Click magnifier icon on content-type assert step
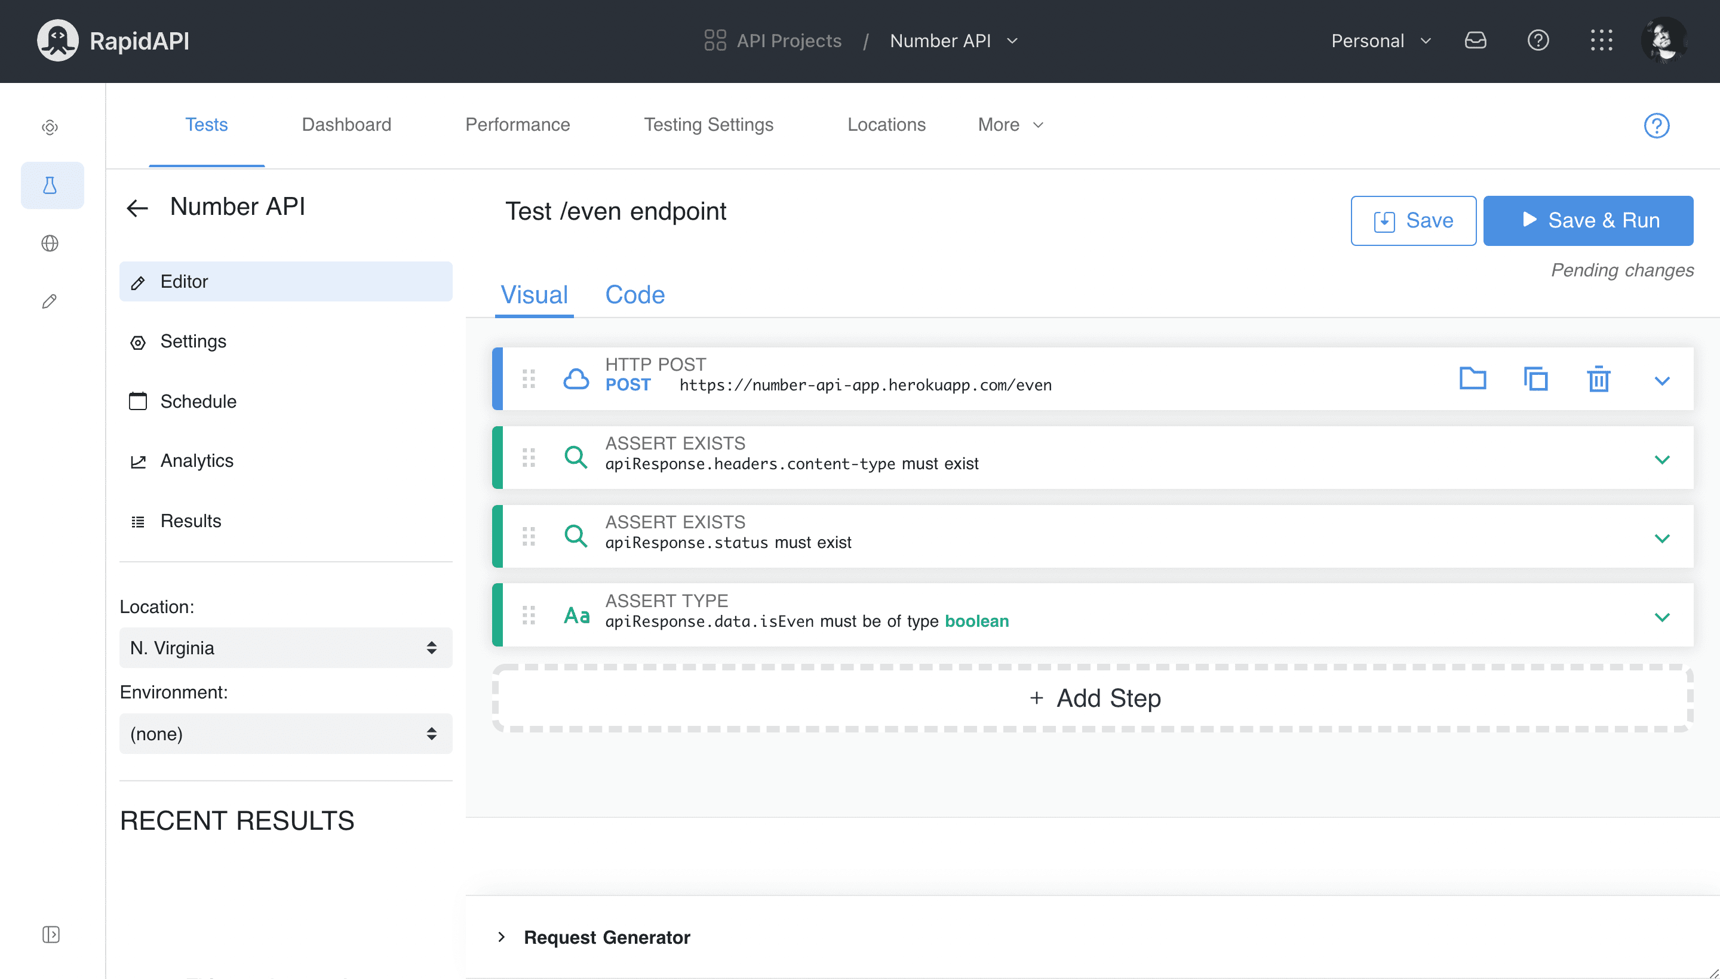This screenshot has width=1720, height=979. pos(576,457)
